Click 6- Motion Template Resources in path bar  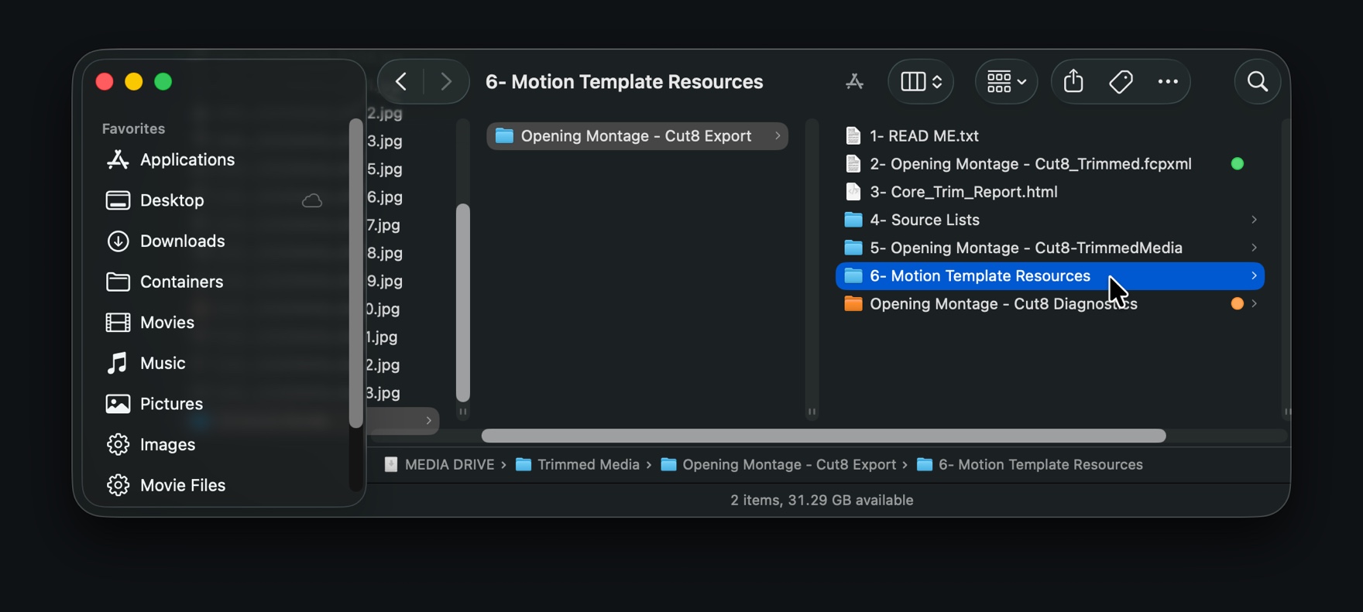(x=1030, y=464)
